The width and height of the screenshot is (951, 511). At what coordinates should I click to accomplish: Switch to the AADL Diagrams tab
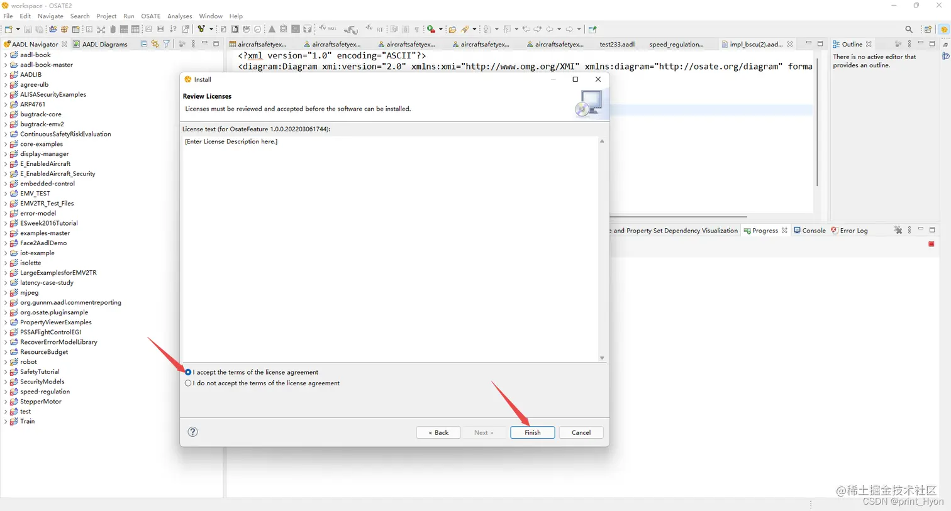tap(100, 44)
